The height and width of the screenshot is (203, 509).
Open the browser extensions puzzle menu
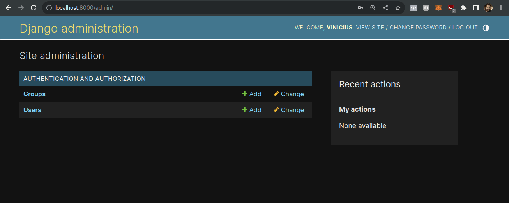pos(463,8)
